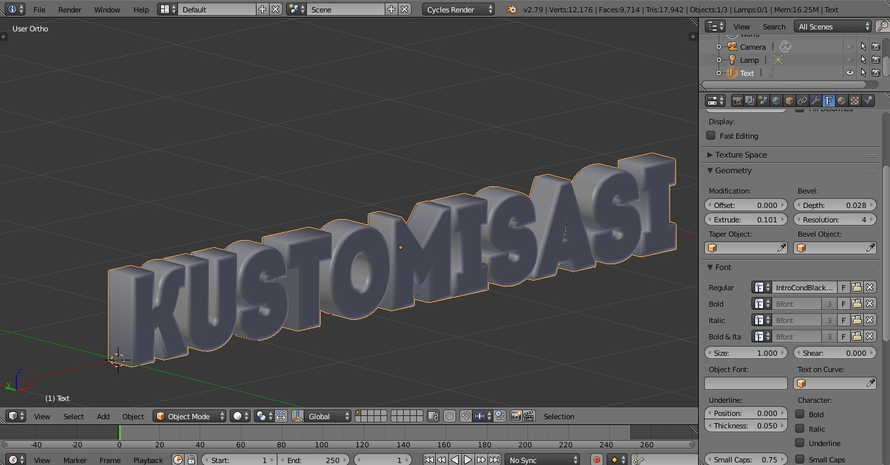
Task: Open the Render properties tab
Action: tap(738, 100)
